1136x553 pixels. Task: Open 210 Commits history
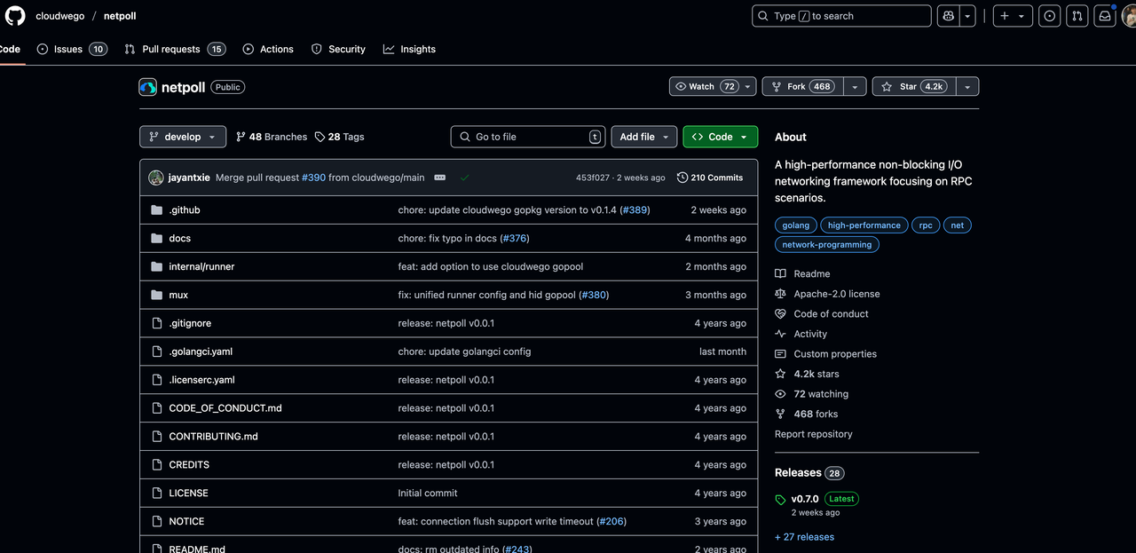[x=710, y=178]
